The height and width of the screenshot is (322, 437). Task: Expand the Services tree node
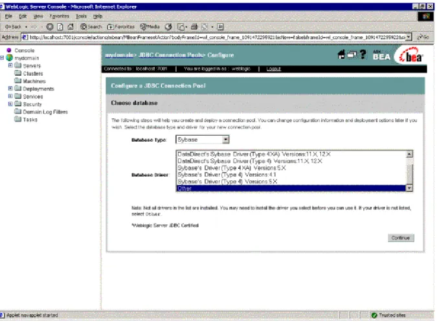point(10,96)
